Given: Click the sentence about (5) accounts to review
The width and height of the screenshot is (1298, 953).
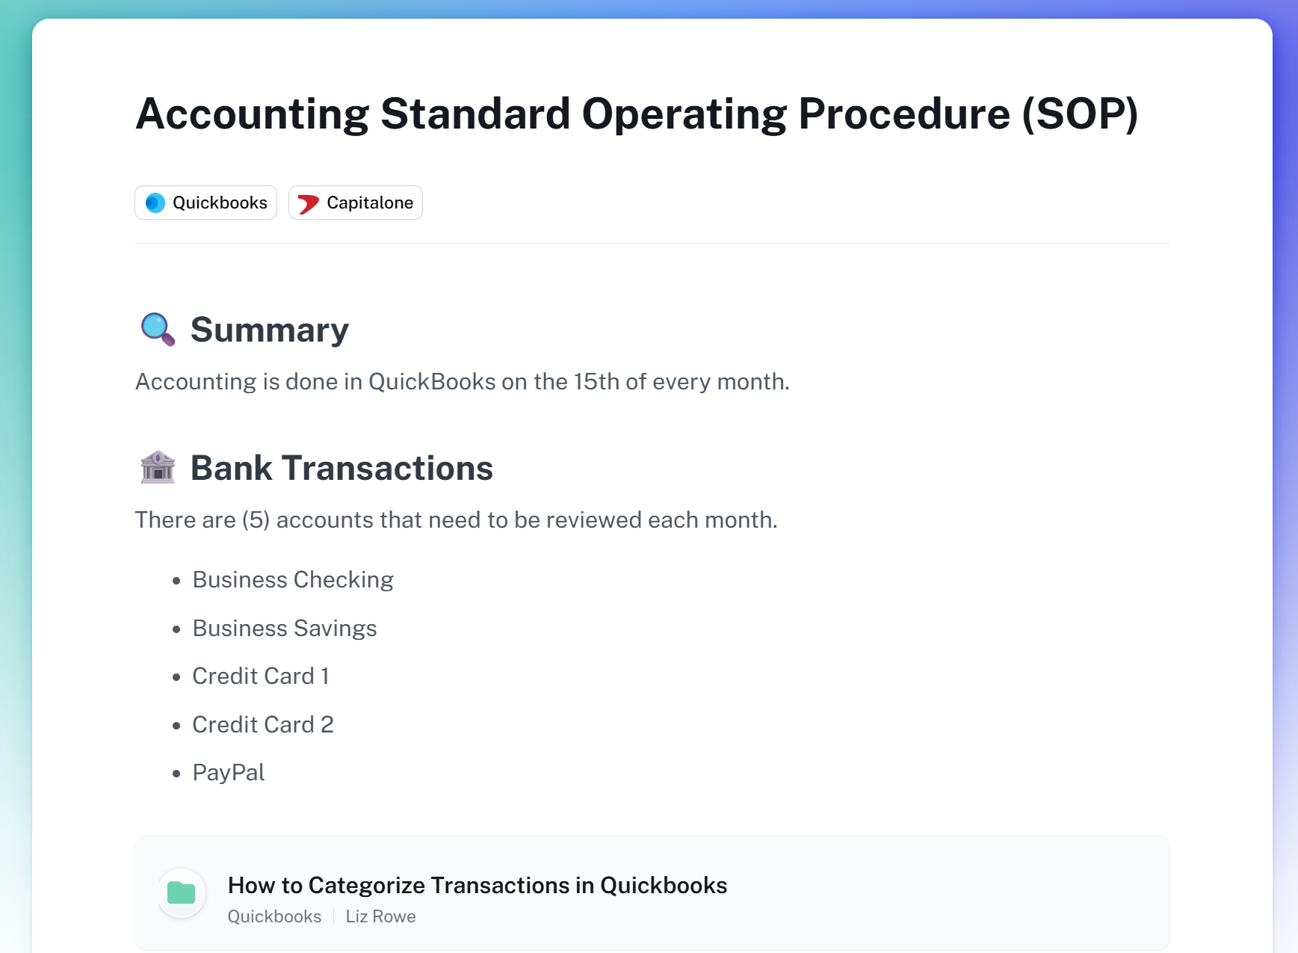Looking at the screenshot, I should pyautogui.click(x=456, y=519).
